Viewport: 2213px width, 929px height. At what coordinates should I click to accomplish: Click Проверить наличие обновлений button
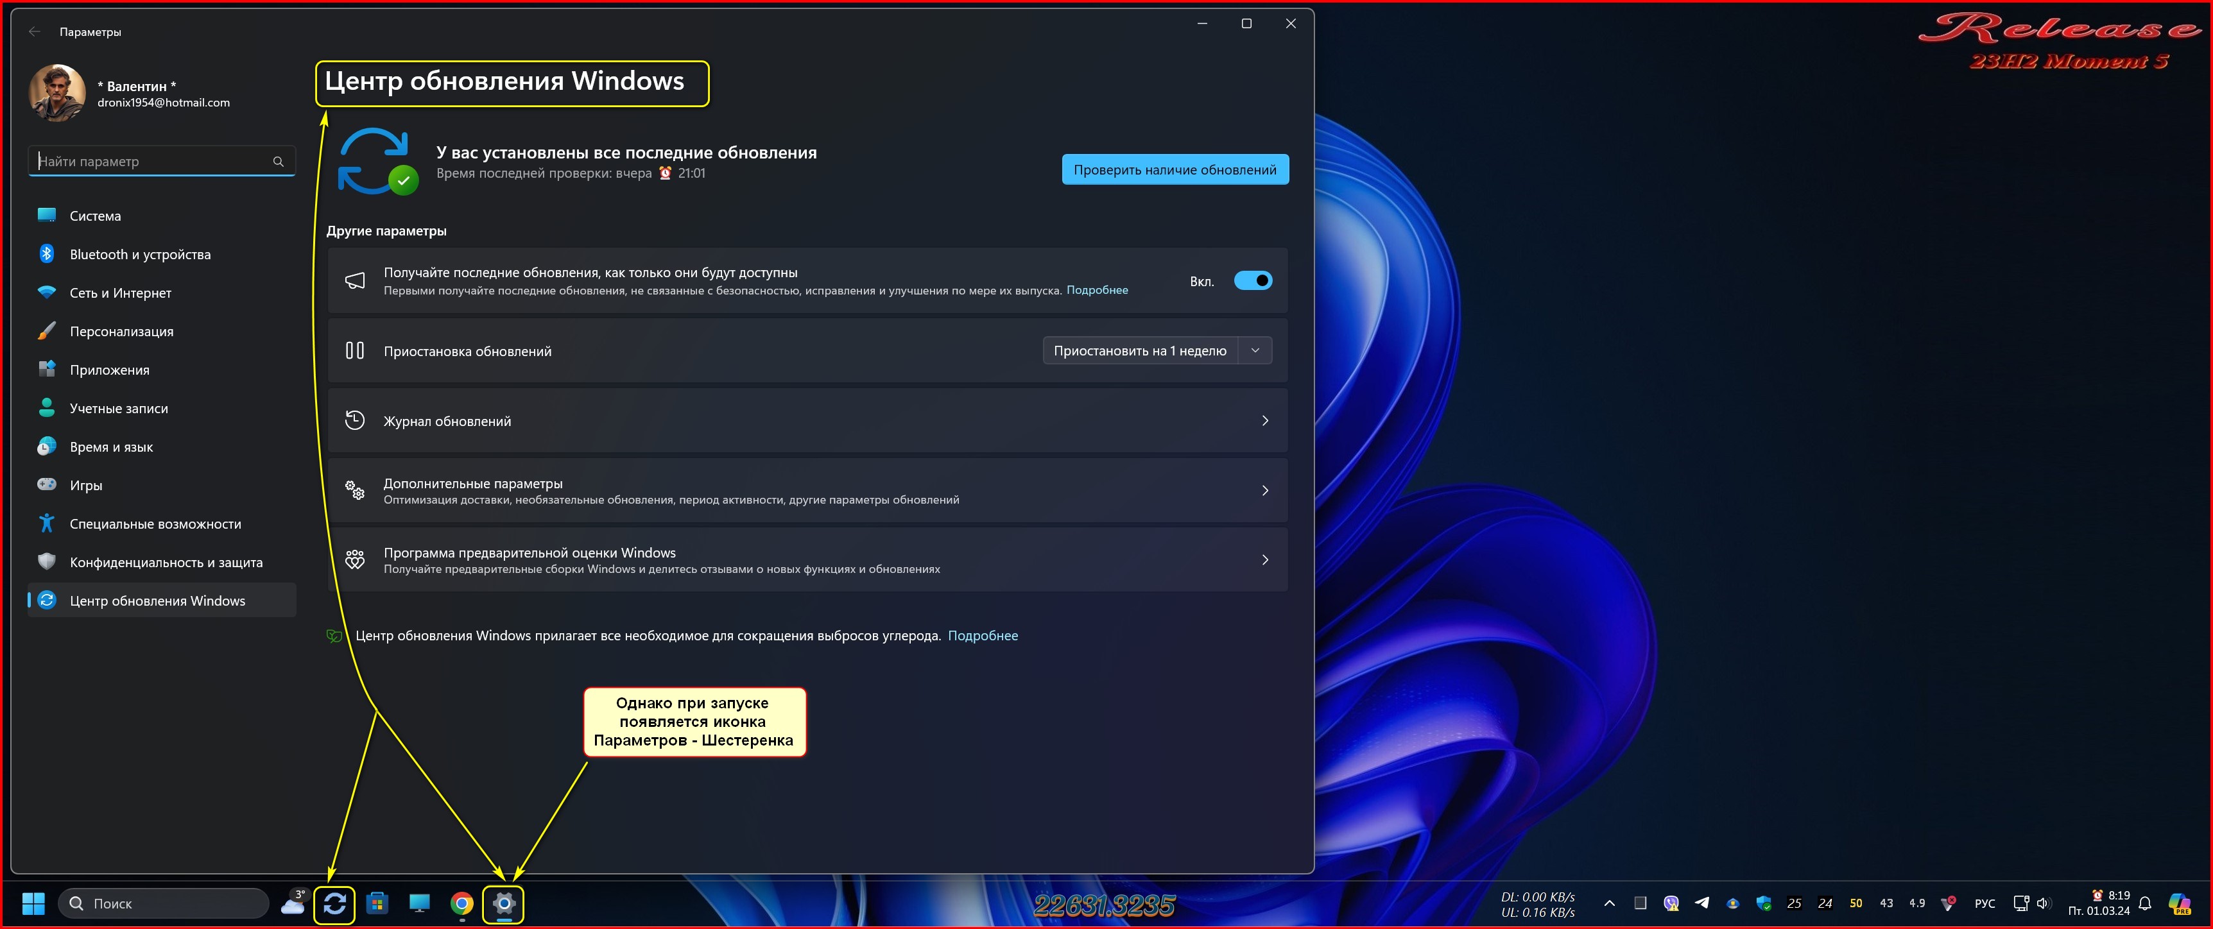tap(1175, 169)
